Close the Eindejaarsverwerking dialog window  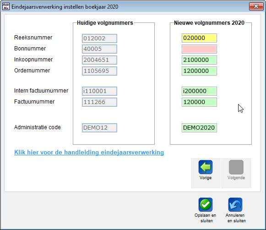256,6
